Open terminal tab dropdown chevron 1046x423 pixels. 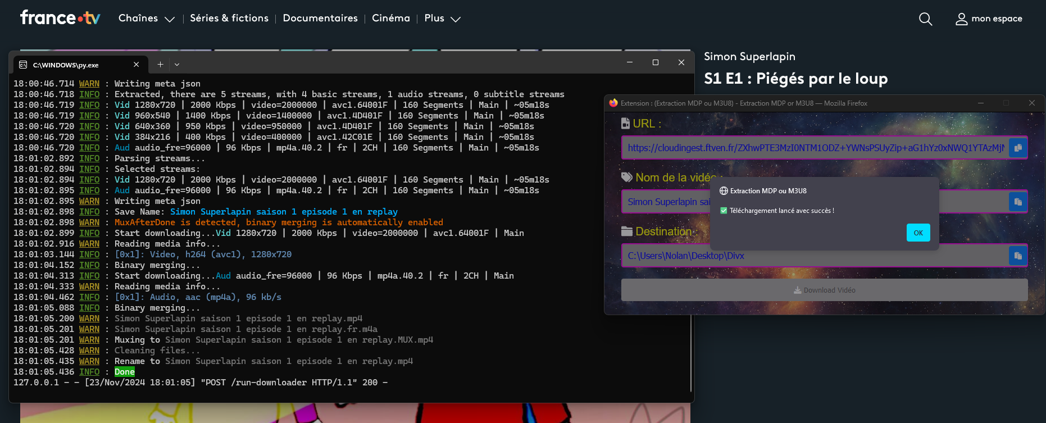tap(177, 65)
